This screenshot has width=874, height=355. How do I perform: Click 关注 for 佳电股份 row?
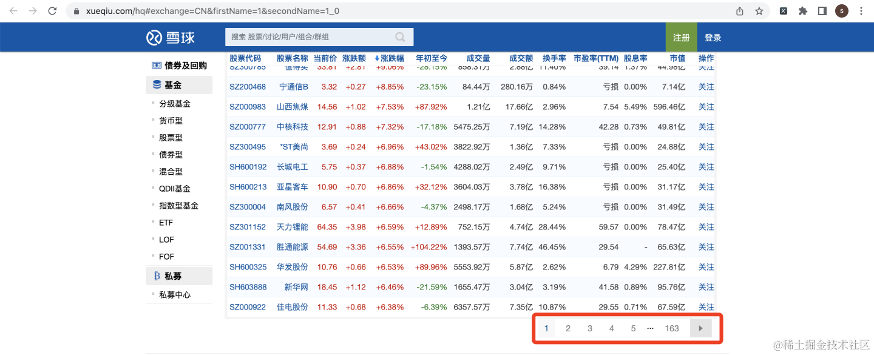point(706,307)
